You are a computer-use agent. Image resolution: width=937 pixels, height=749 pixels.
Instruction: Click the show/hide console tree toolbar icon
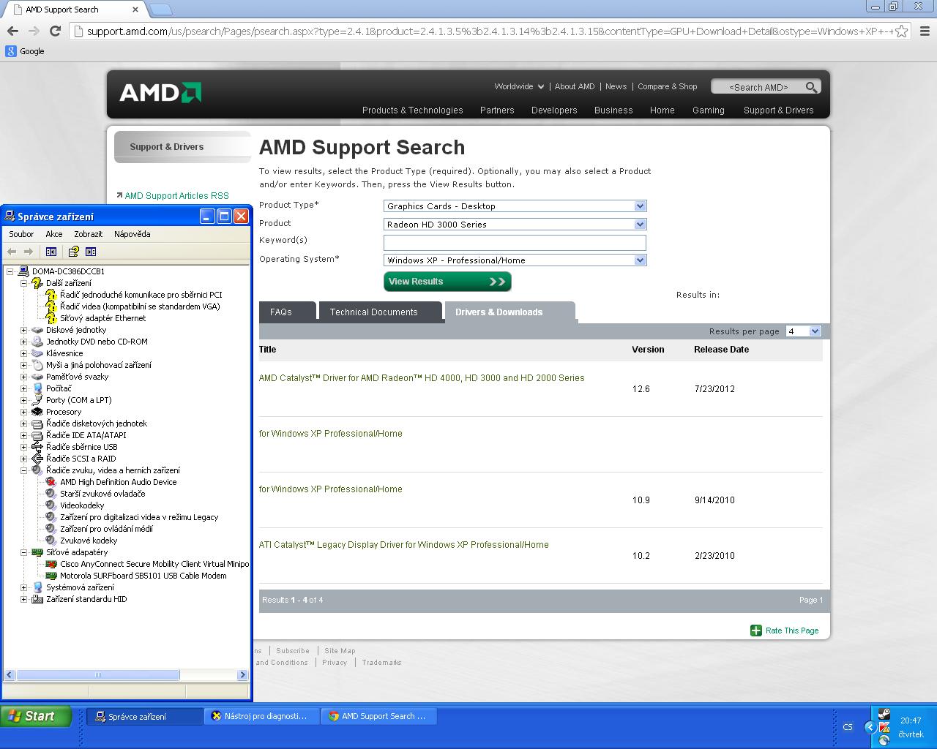(x=51, y=252)
